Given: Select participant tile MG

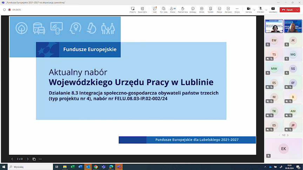Looking at the screenshot, I should pyautogui.click(x=293, y=55).
